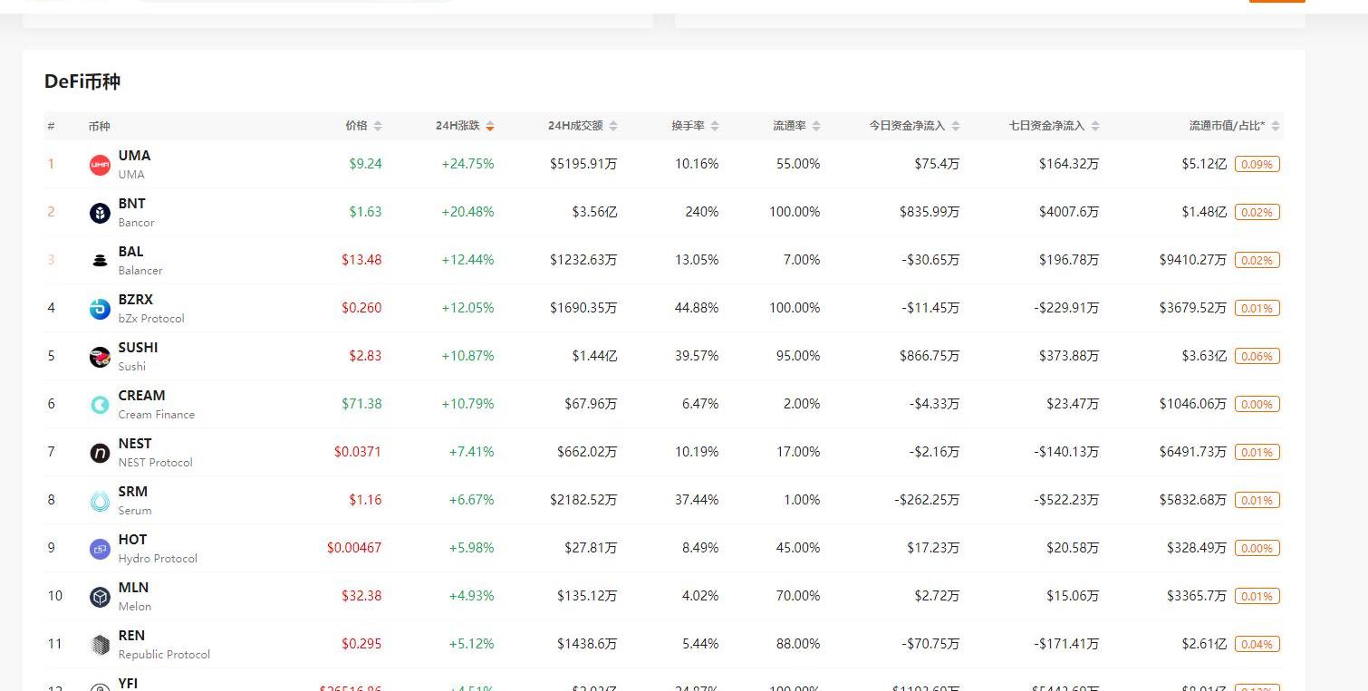This screenshot has height=691, width=1368.
Task: Click the BAL Balancer logo icon
Action: (100, 261)
